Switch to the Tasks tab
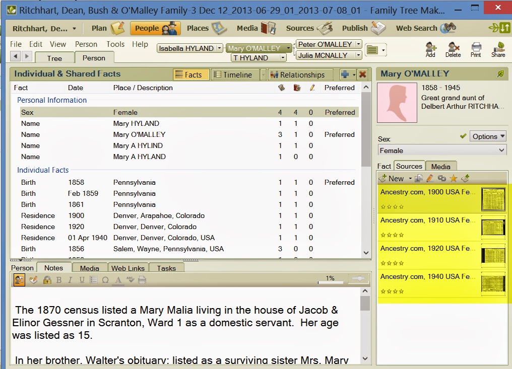The height and width of the screenshot is (369, 512). (x=166, y=268)
